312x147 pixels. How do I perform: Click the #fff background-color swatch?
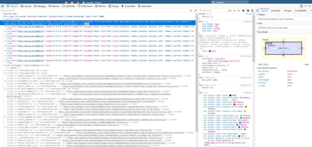tap(221, 70)
